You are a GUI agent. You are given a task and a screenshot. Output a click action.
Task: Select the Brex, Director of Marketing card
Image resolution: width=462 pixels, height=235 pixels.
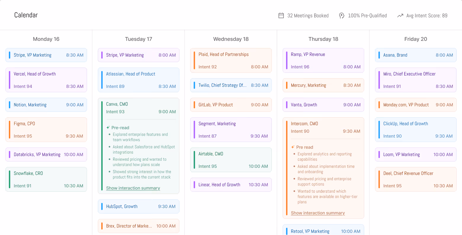pos(139,226)
